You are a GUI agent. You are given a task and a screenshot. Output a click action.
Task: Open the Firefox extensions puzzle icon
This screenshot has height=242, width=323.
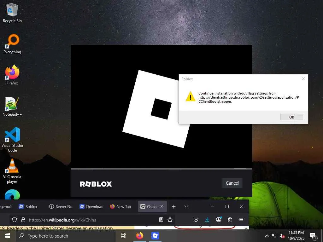(230, 220)
